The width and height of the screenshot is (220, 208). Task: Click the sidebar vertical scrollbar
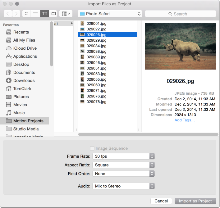pyautogui.click(x=52, y=44)
